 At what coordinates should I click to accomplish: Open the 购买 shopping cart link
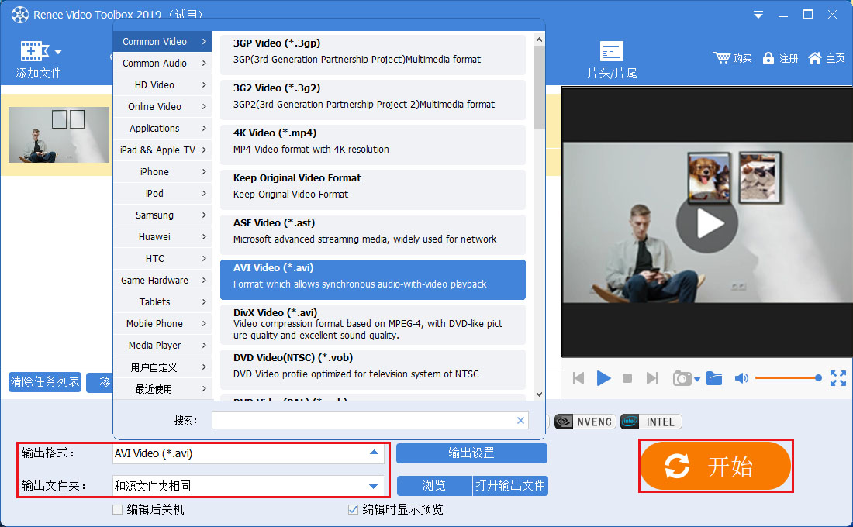[x=732, y=58]
